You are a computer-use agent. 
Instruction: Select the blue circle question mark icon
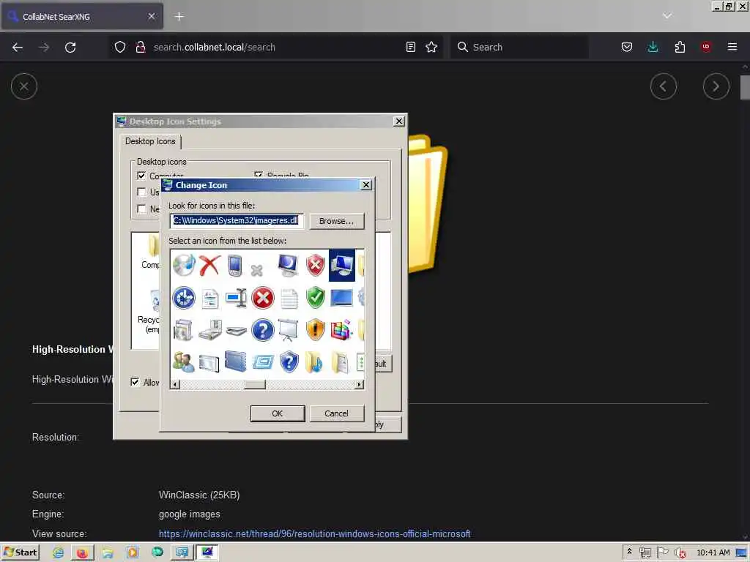coord(263,330)
